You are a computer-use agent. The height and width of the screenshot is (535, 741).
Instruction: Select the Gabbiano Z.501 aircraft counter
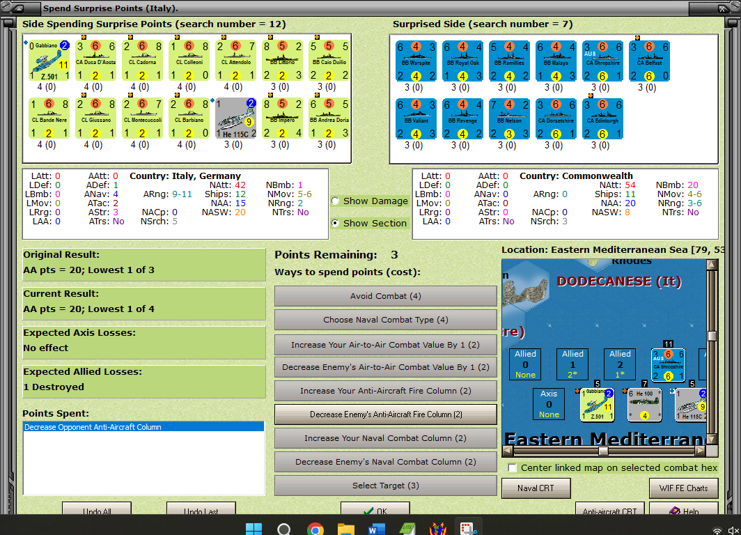tap(49, 61)
